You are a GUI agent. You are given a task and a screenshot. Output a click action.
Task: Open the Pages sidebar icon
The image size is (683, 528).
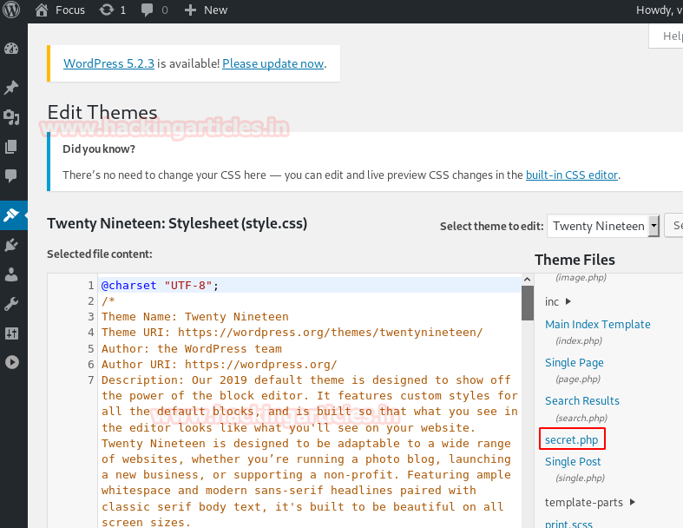11,147
